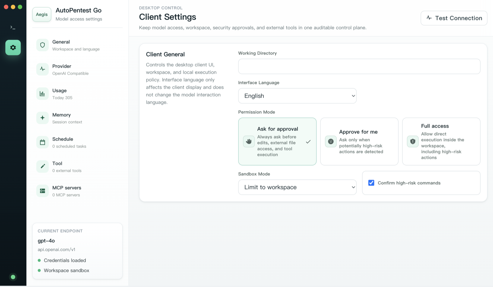The image size is (493, 287).
Task: Click the Aegis logo badge
Action: (x=42, y=14)
